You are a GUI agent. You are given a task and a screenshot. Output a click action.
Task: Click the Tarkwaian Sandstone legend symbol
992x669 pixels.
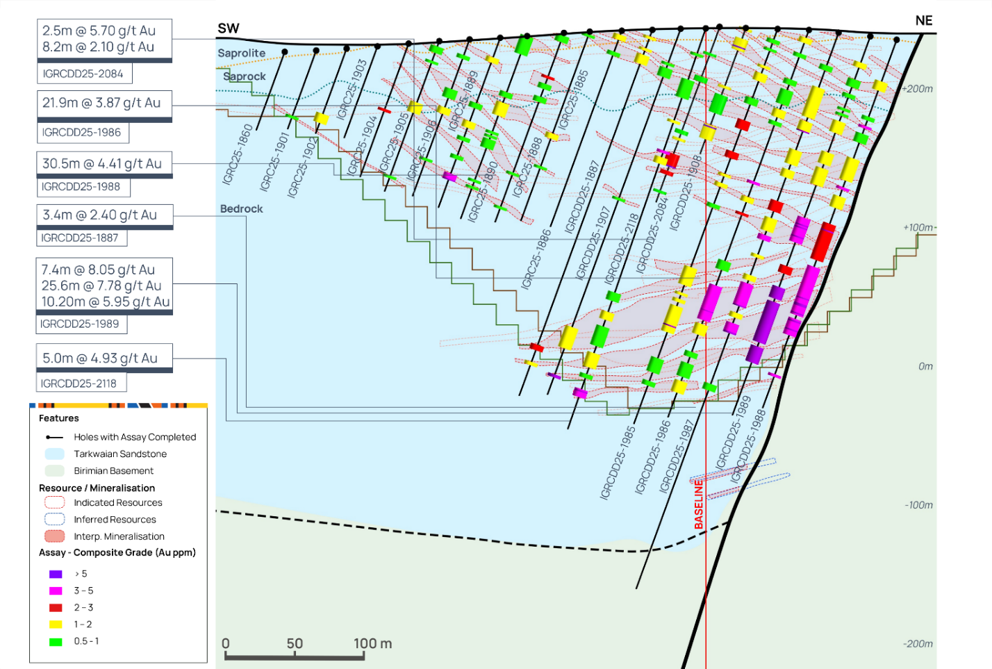pos(54,454)
